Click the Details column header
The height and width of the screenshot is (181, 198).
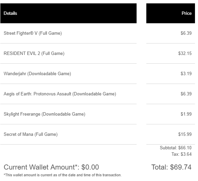pyautogui.click(x=10, y=13)
